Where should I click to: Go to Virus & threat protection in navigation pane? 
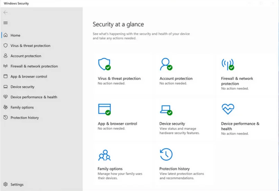point(30,46)
